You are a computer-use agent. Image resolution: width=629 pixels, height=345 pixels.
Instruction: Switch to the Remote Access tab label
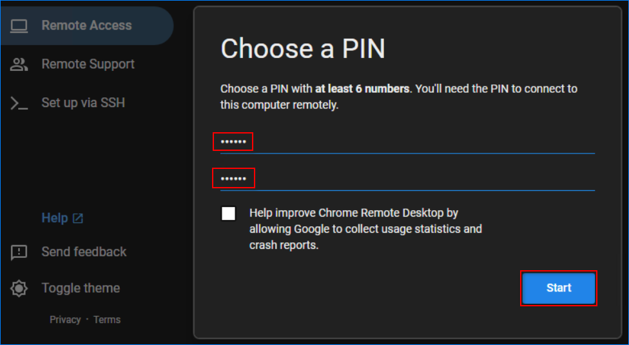pyautogui.click(x=86, y=26)
